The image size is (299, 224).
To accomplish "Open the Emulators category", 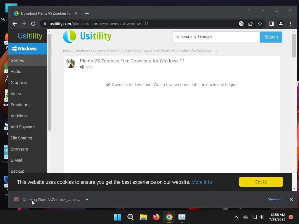I will [x=27, y=105].
